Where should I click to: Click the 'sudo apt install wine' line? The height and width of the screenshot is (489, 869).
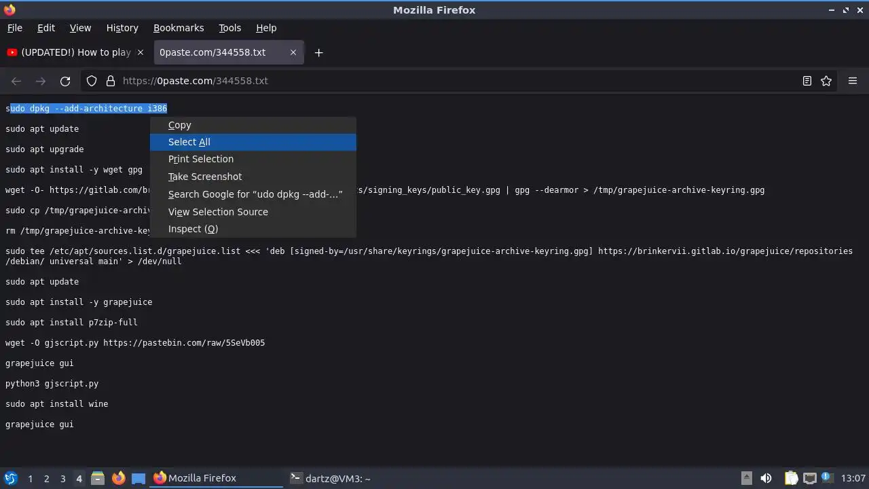(57, 404)
